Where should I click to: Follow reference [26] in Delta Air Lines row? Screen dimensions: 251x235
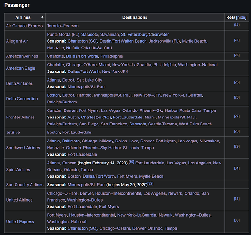tap(236, 82)
